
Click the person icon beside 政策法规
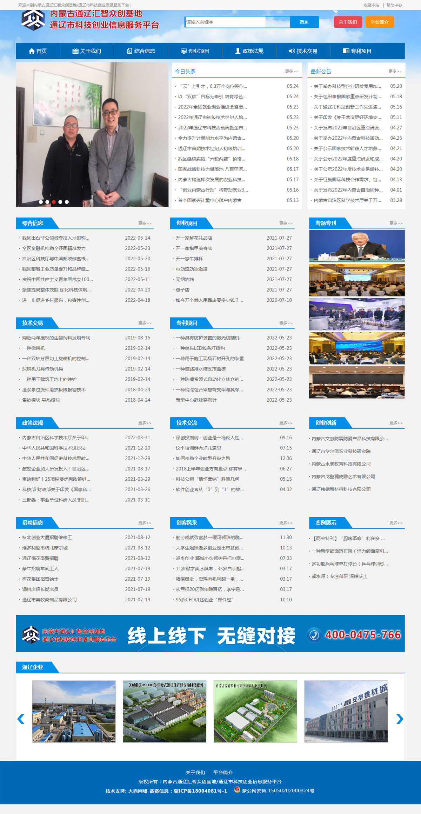tap(238, 51)
